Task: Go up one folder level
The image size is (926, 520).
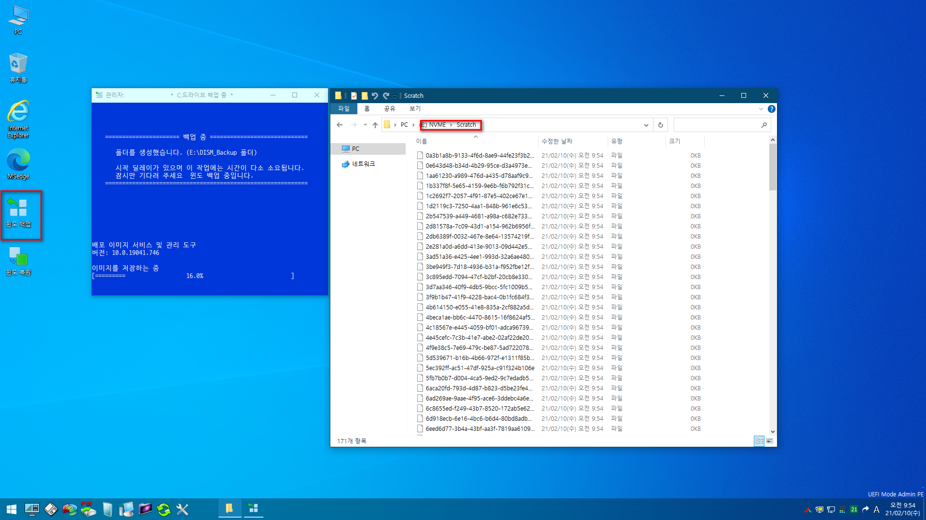Action: [375, 125]
